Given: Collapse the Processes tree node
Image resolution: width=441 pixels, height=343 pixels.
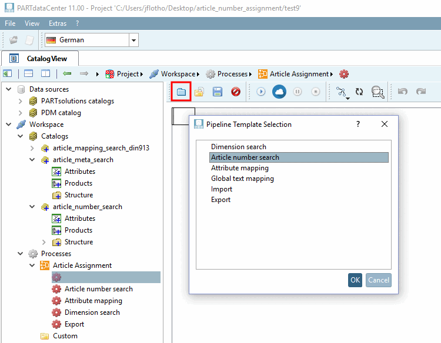Looking at the screenshot, I should (20, 253).
